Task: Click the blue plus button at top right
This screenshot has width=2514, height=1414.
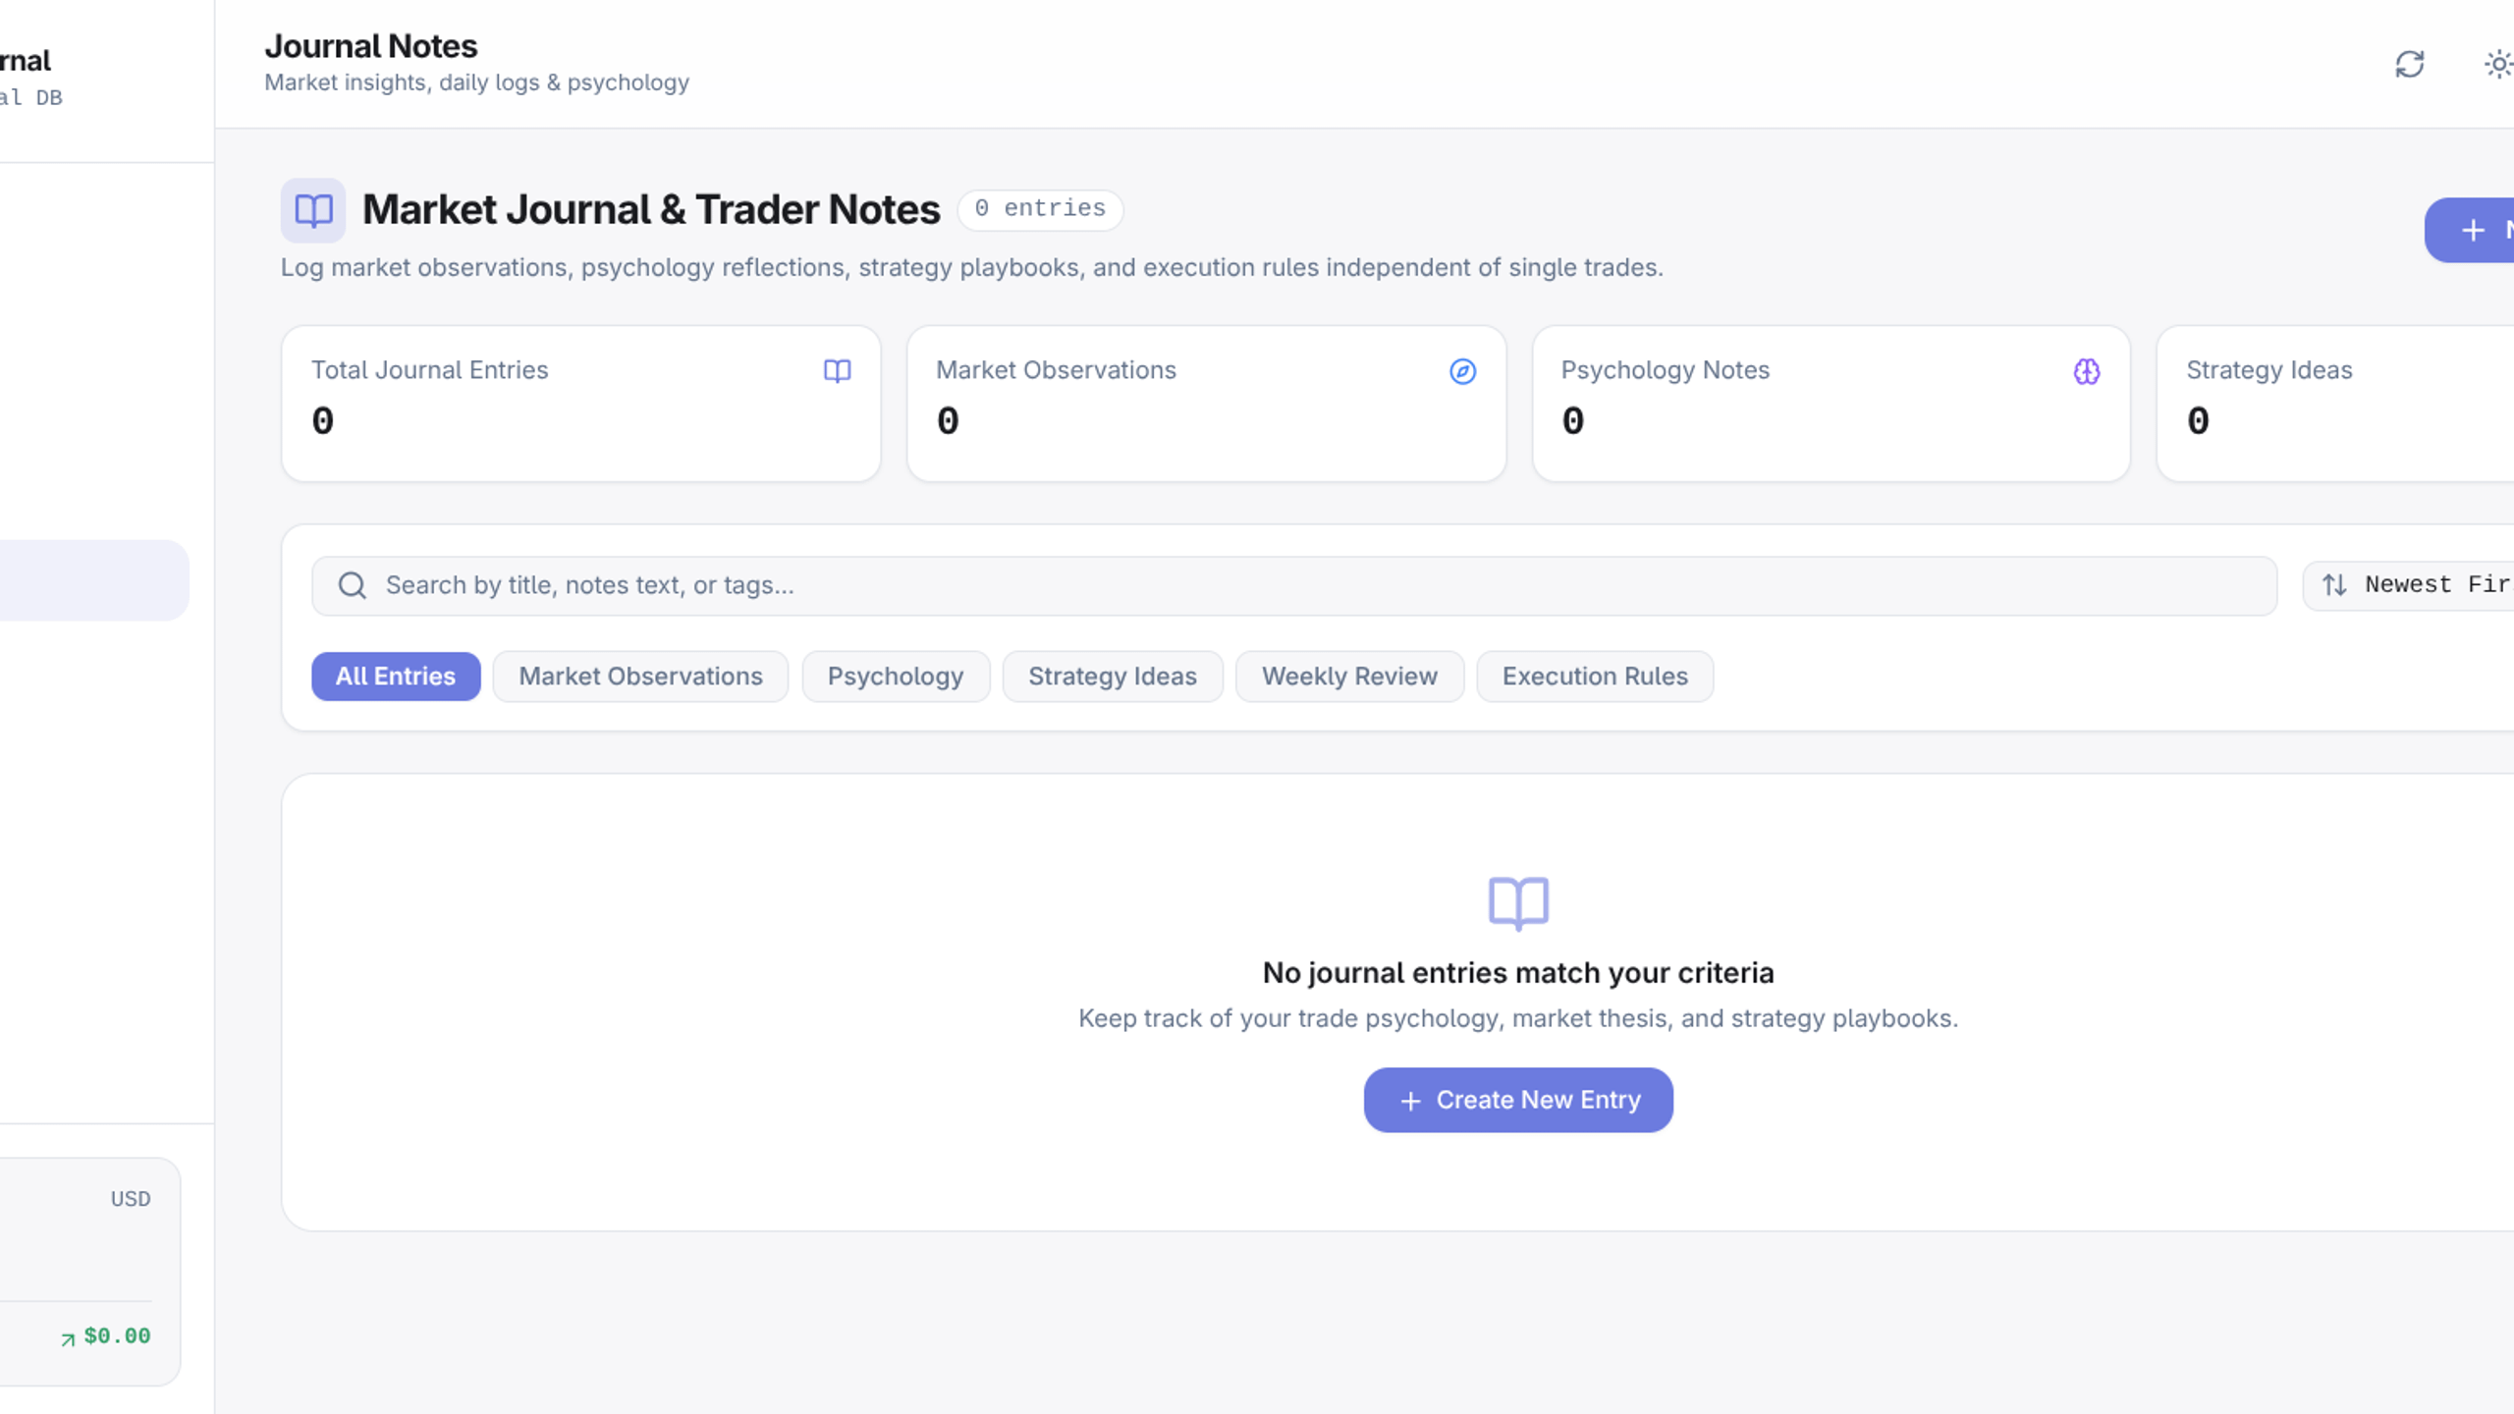Action: click(x=2470, y=230)
